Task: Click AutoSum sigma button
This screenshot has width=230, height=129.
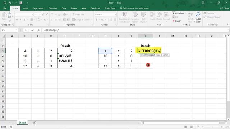Action: point(178,13)
